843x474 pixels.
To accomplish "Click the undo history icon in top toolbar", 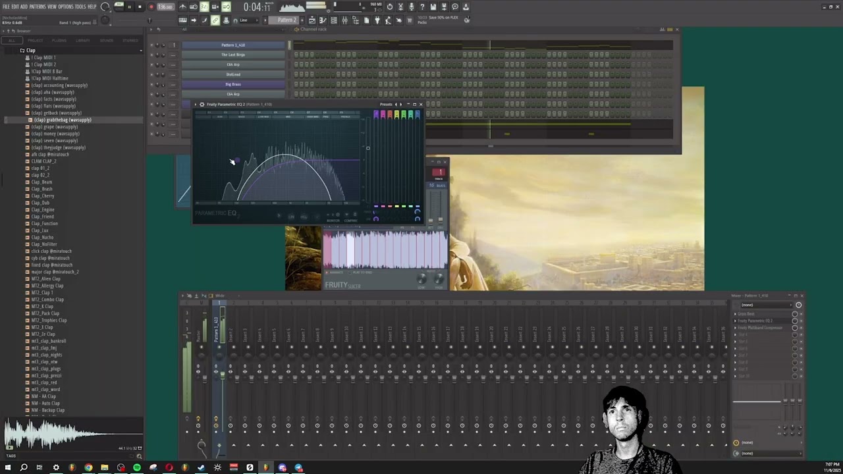I will (390, 7).
